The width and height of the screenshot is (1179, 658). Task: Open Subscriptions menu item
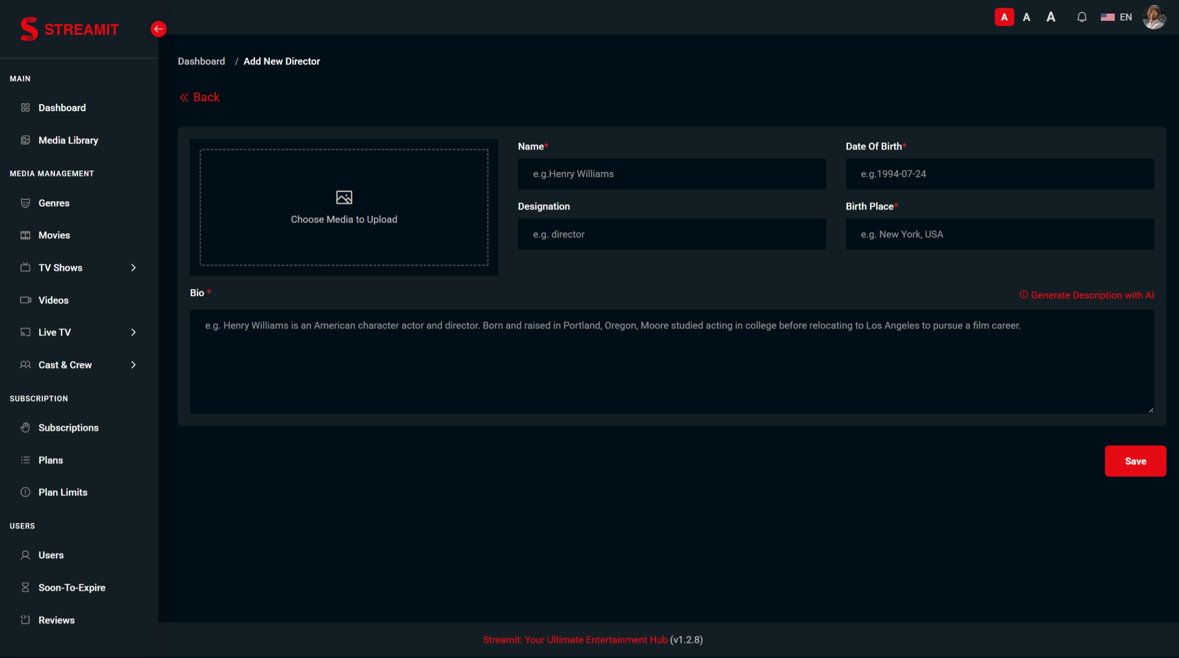coord(68,428)
